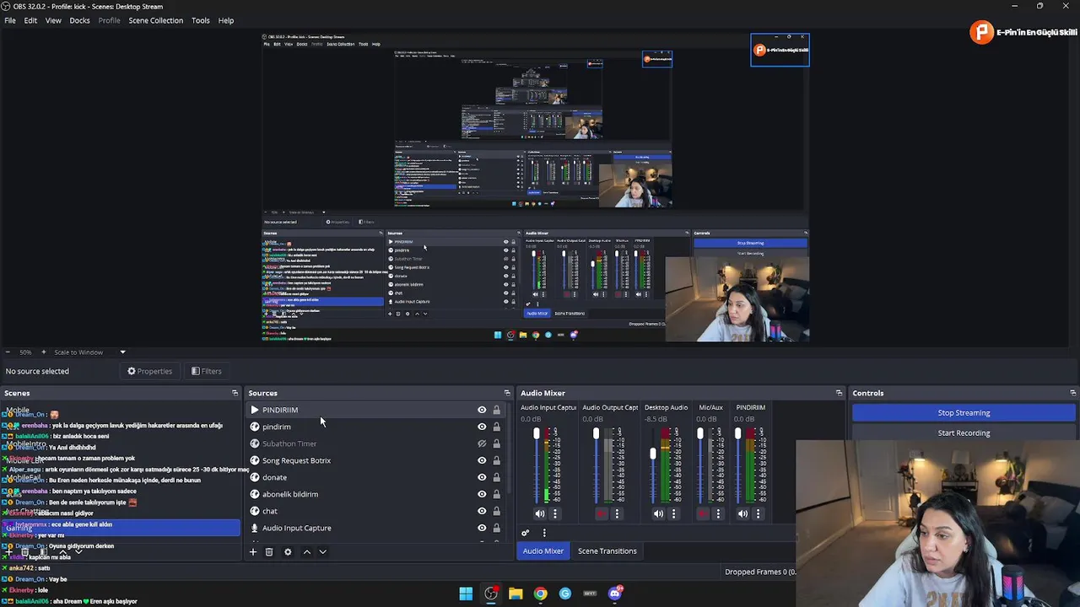
Task: Click the Properties button
Action: pos(149,371)
